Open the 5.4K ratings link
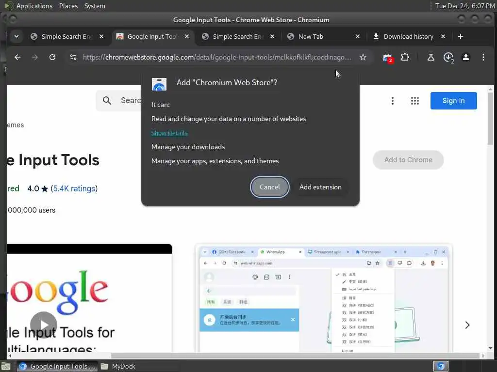 [74, 188]
